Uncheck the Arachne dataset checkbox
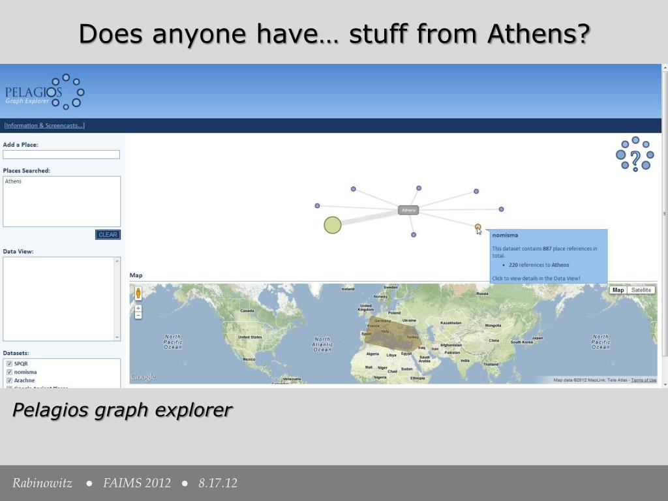 (x=9, y=380)
